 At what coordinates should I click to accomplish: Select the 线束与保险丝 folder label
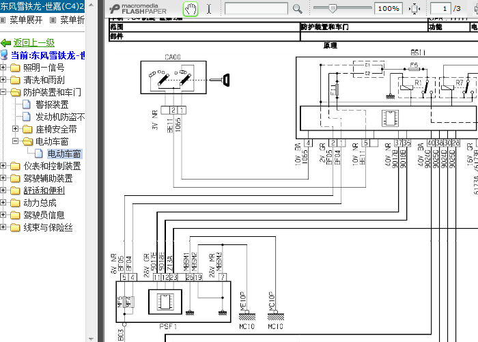(x=48, y=227)
